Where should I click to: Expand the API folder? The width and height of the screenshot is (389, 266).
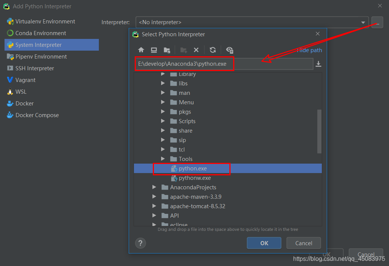click(154, 215)
